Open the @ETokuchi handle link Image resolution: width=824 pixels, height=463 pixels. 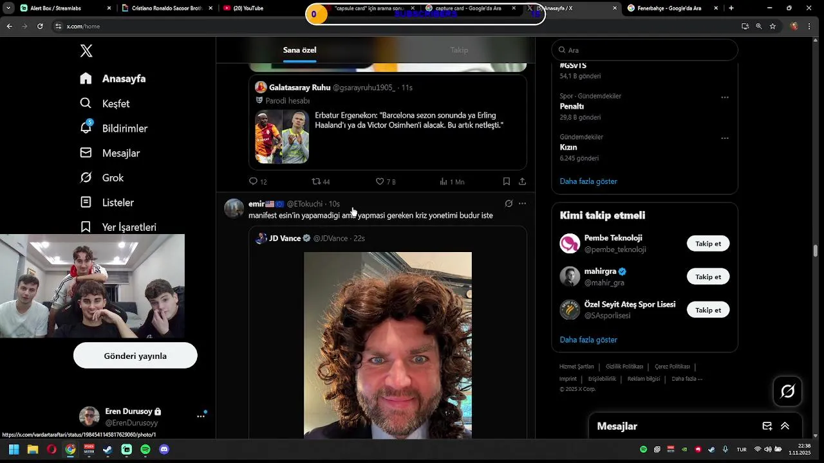click(304, 204)
